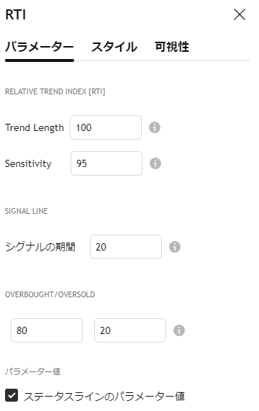Click the ステータスラインのパラメーター値 label text

tap(104, 396)
